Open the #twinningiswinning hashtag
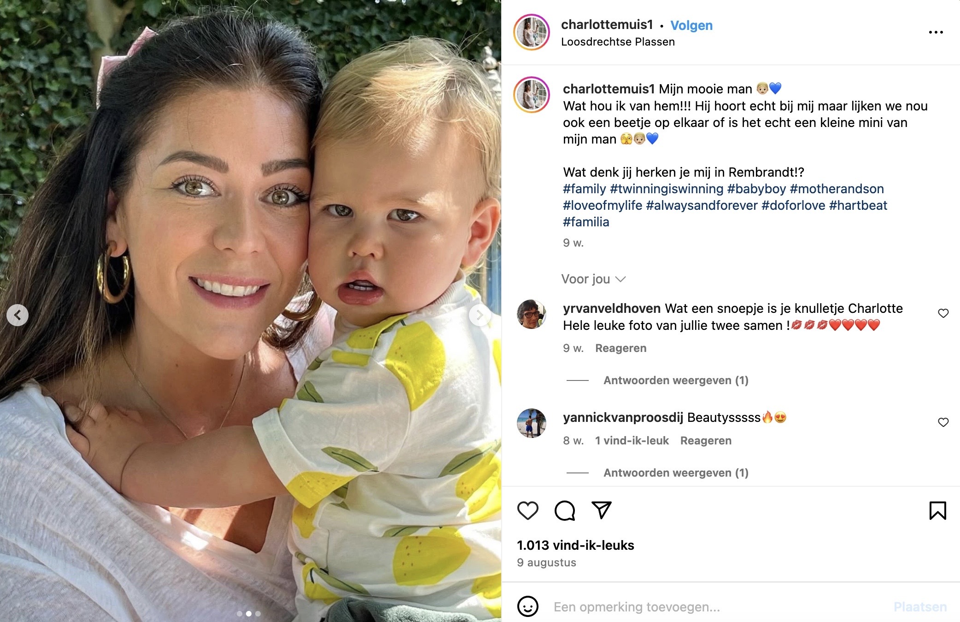 click(x=667, y=189)
